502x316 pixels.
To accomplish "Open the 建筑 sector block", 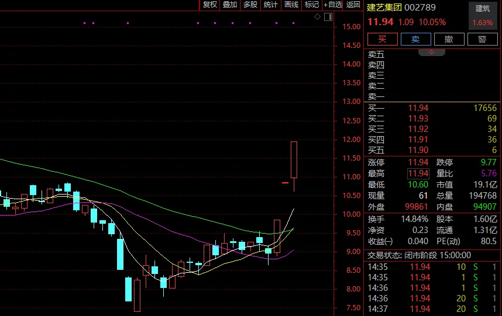I will [483, 16].
